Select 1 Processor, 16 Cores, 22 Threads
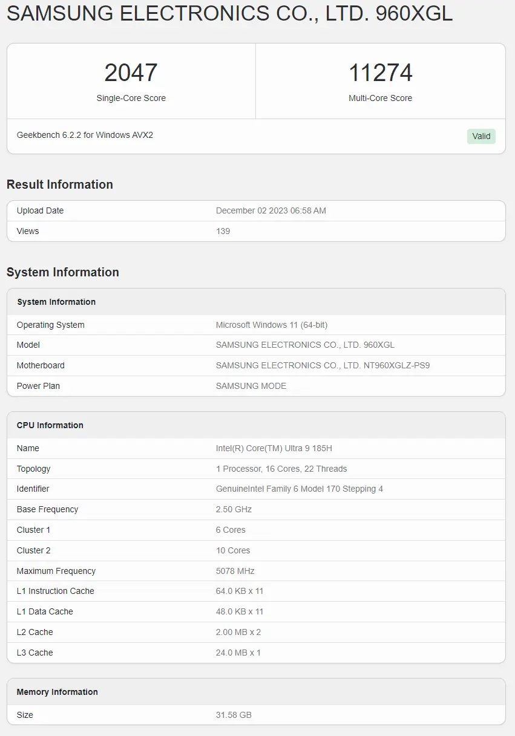 [281, 469]
